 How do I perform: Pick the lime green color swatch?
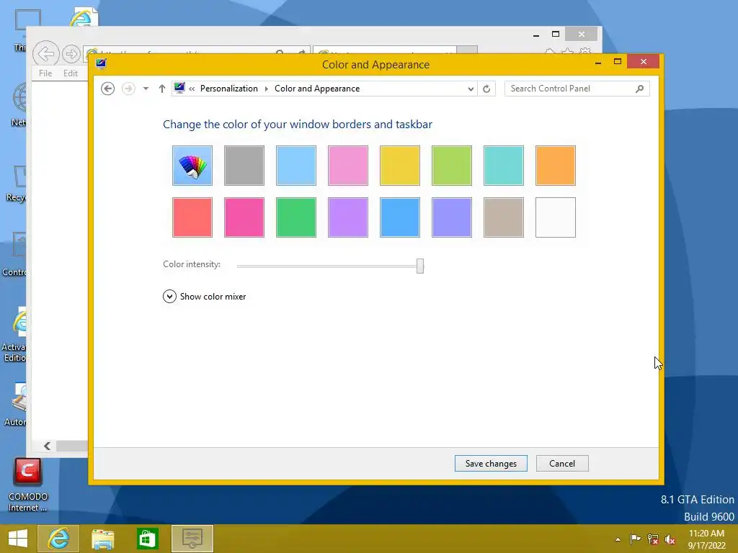[451, 166]
